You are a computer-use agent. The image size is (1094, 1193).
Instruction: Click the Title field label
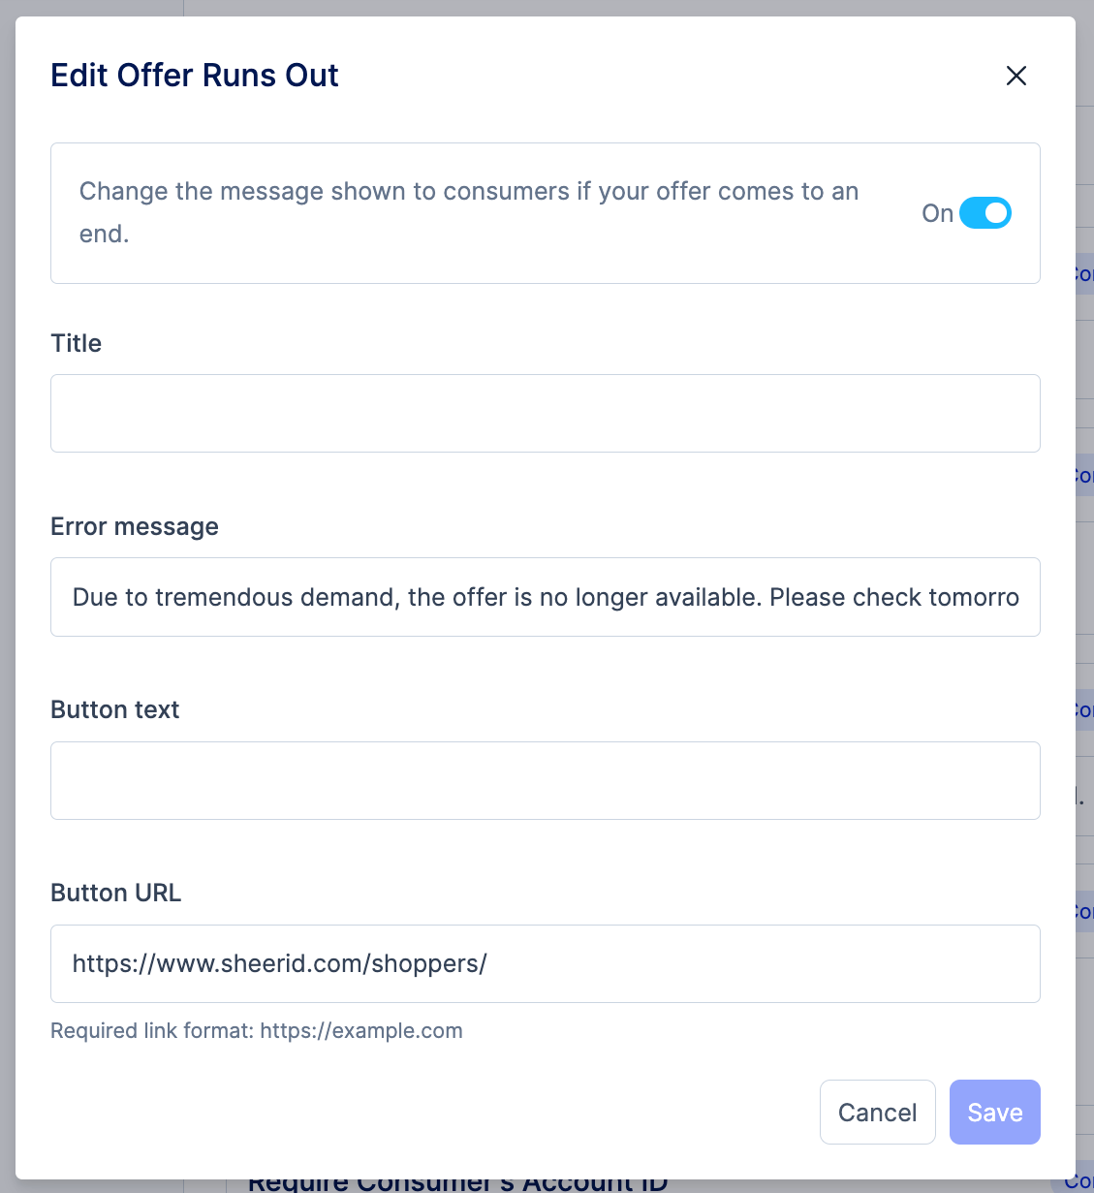coord(76,343)
